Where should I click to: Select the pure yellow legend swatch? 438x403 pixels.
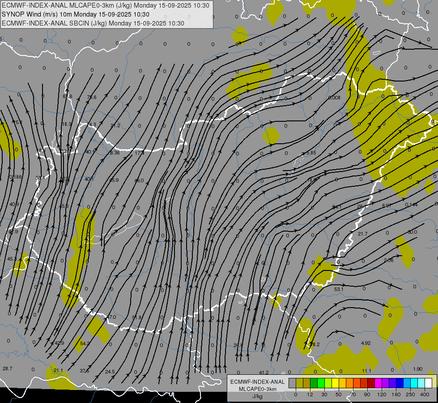335,383
